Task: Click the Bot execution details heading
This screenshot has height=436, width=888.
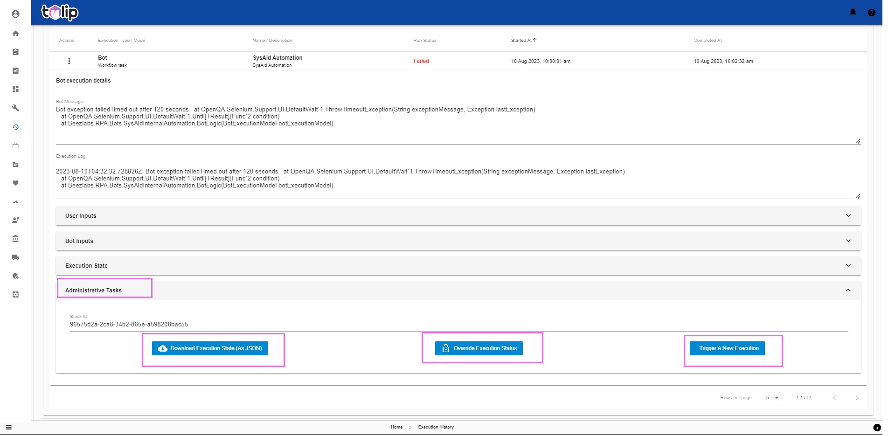Action: [x=83, y=81]
